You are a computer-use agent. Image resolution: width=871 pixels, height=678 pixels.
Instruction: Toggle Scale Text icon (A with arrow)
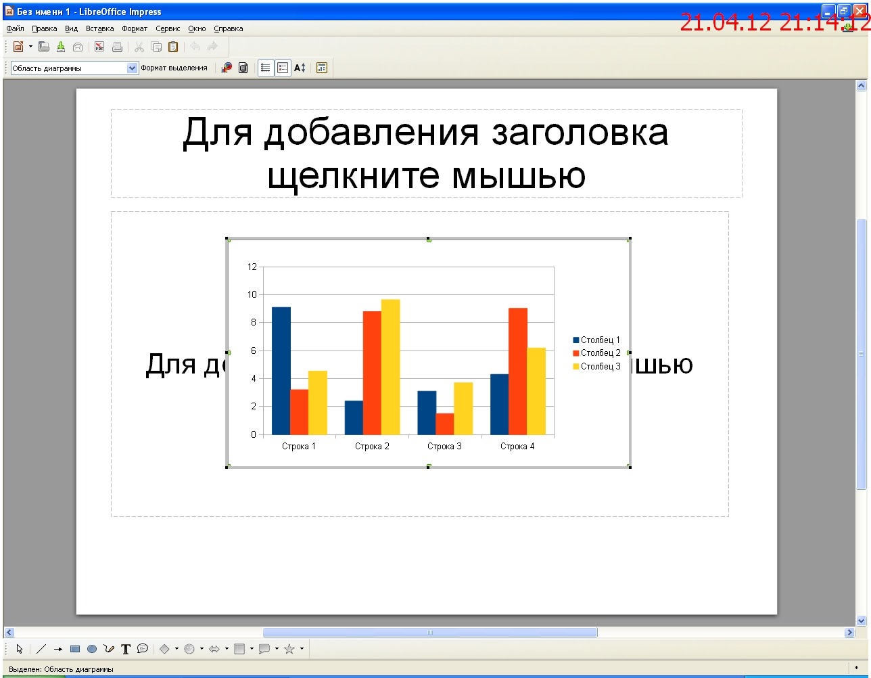point(300,68)
